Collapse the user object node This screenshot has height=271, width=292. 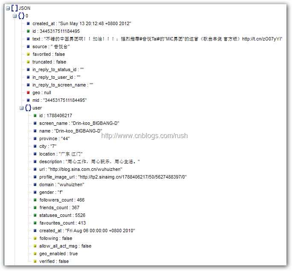tap(22, 108)
